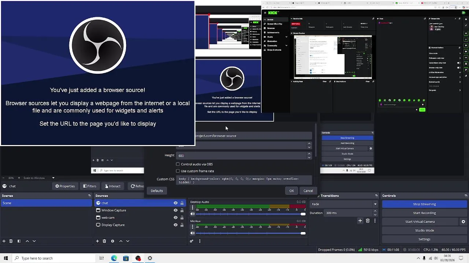The width and height of the screenshot is (469, 263).
Task: Zoom out preview with minus icon
Action: click(4, 178)
